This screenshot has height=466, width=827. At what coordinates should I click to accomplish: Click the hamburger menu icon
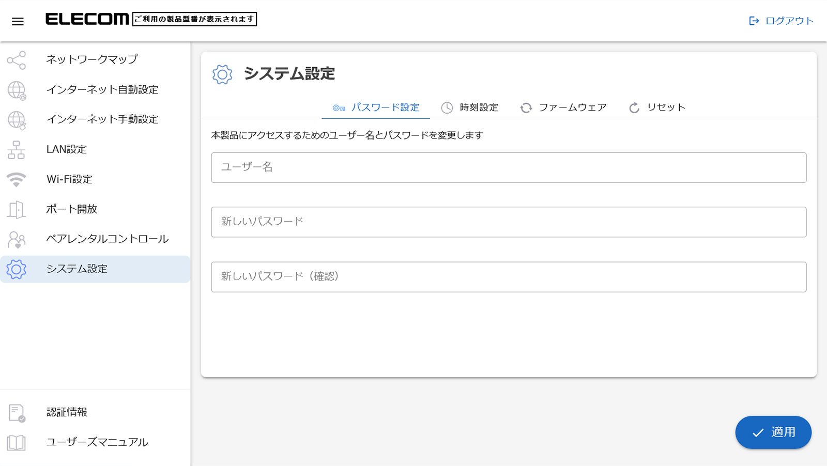[x=18, y=21]
